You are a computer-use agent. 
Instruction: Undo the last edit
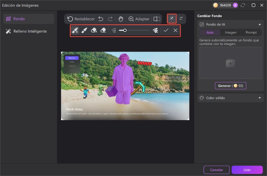coord(101,19)
